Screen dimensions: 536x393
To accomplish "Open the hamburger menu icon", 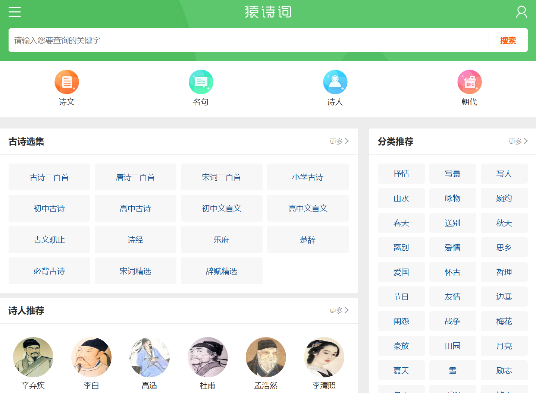I will [x=15, y=12].
